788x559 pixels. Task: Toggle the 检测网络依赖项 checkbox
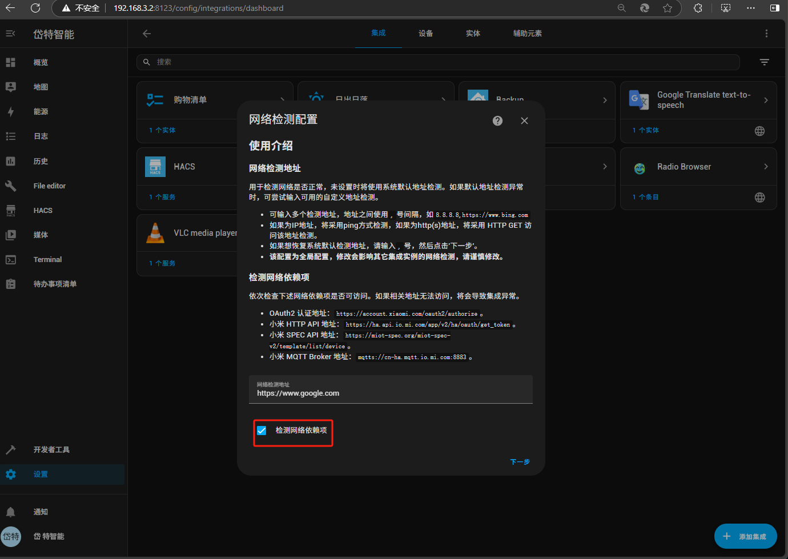click(x=262, y=431)
